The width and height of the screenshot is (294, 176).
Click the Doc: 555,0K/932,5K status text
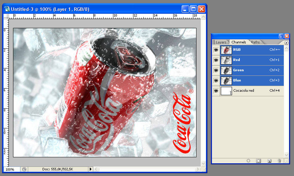tap(57, 169)
